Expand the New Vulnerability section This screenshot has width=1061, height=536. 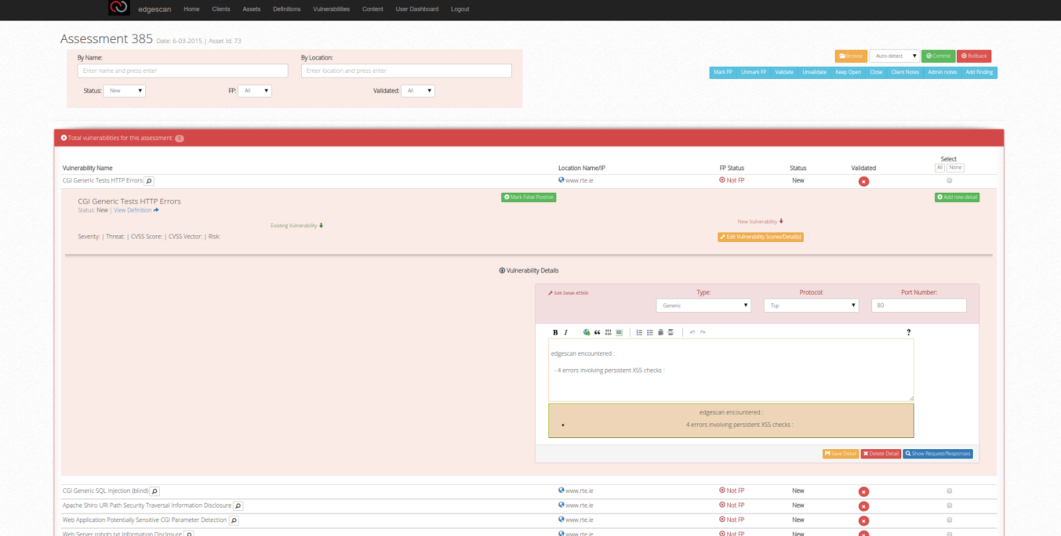coord(761,222)
